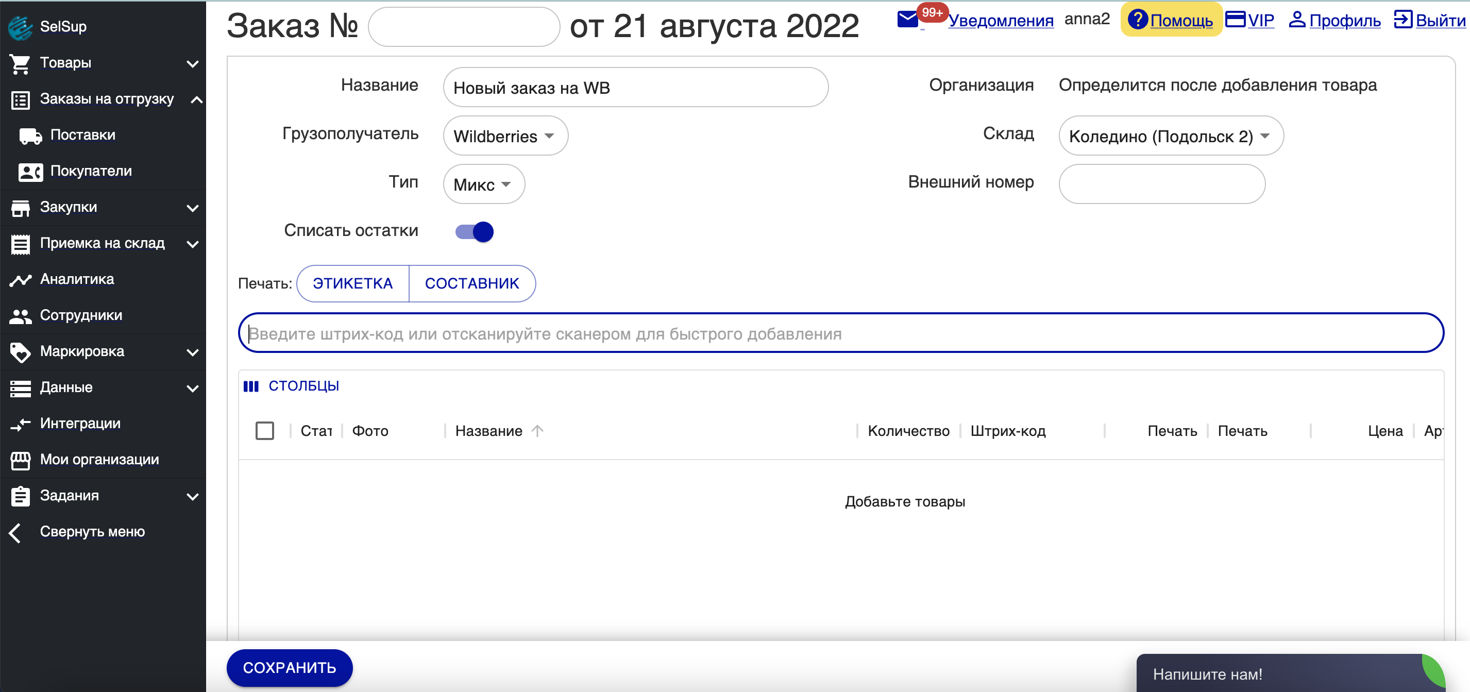Click the Цена column header
This screenshot has width=1470, height=692.
[x=1385, y=431]
